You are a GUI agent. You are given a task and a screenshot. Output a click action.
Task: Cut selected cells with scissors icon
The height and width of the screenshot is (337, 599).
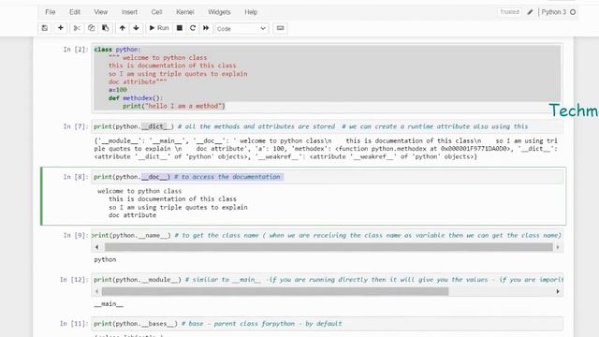[x=77, y=28]
